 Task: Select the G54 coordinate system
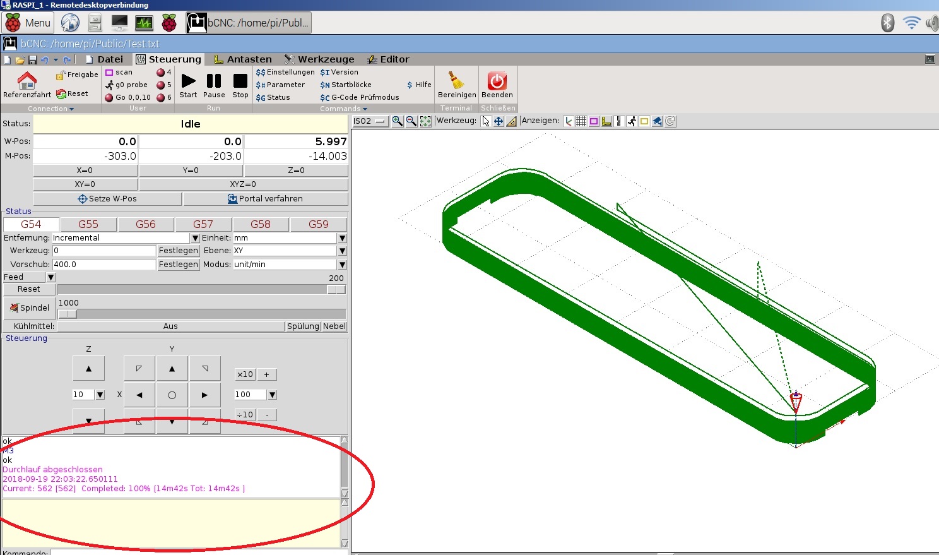(31, 224)
